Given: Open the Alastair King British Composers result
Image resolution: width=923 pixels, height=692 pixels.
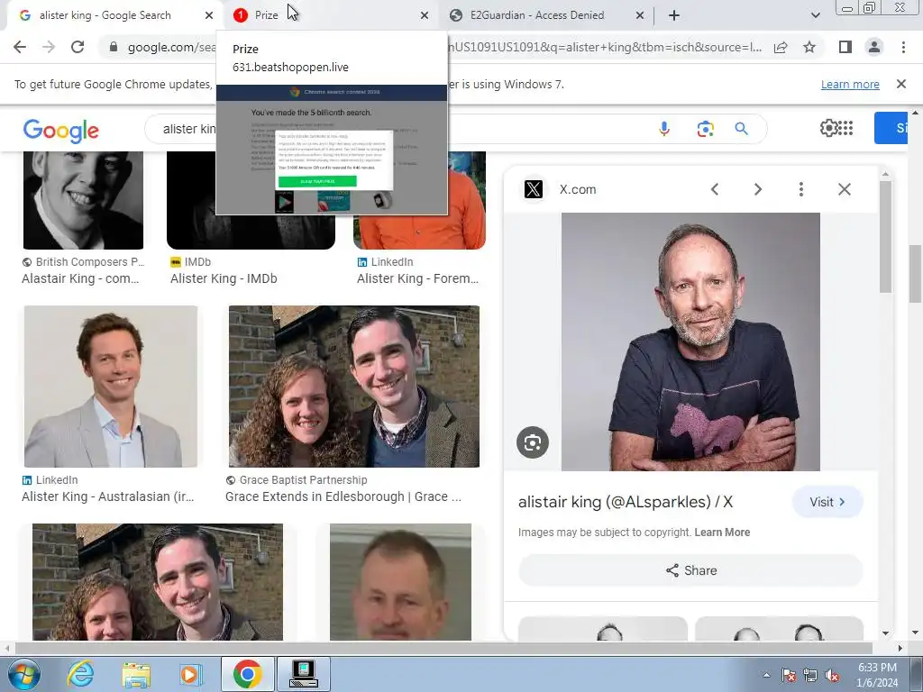Looking at the screenshot, I should point(80,279).
